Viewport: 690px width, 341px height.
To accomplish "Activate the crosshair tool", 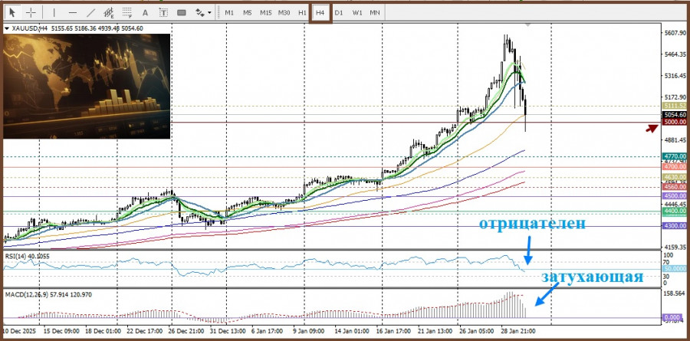I will [31, 12].
